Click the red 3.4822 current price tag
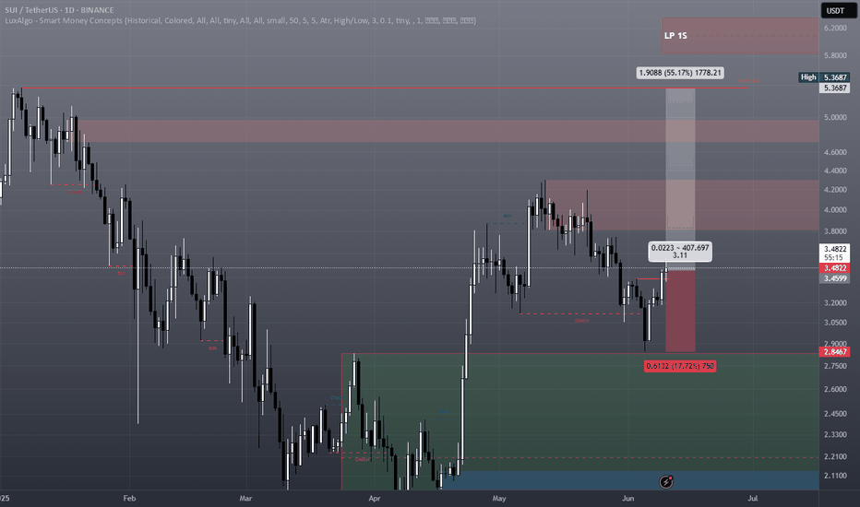 pyautogui.click(x=835, y=268)
